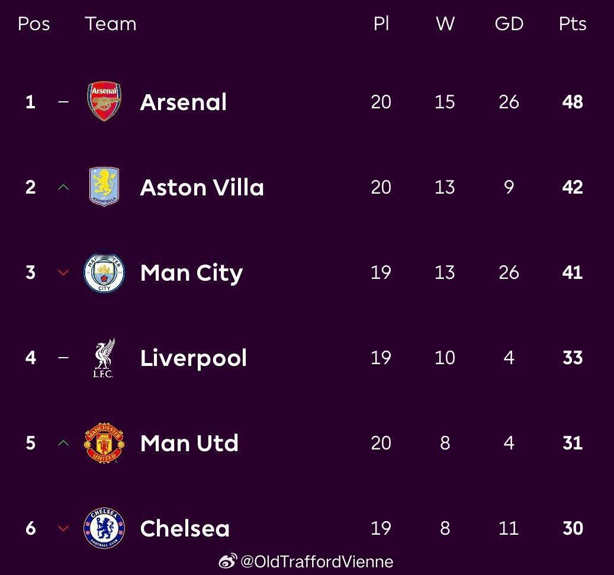
Task: Click Man Utd's green up arrow
Action: tap(64, 443)
